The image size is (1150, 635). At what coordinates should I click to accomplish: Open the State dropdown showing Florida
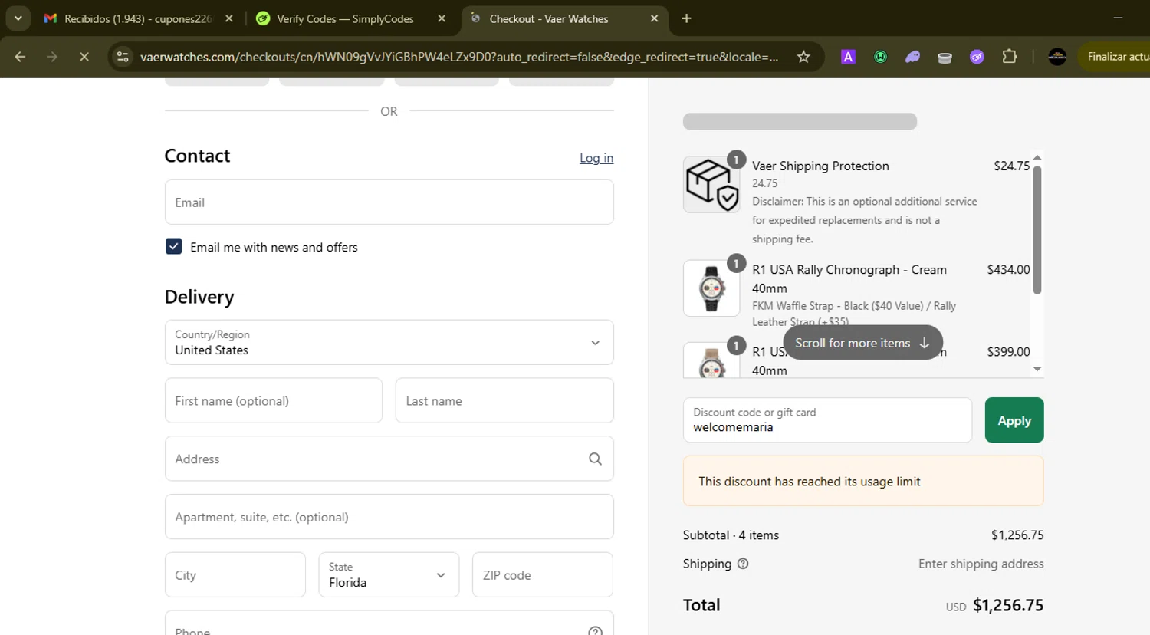pyautogui.click(x=389, y=574)
